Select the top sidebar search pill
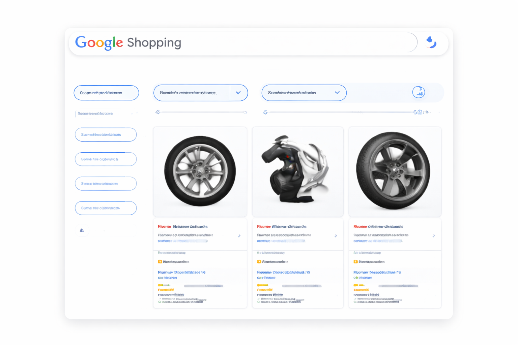Viewport: 518px width, 345px height. pyautogui.click(x=106, y=93)
